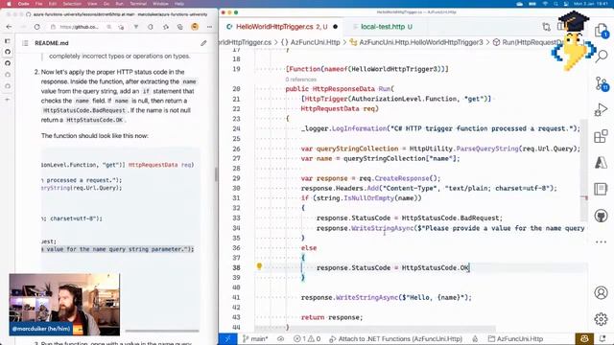The width and height of the screenshot is (614, 345).
Task: Open the errors and warnings counter in status bar
Action: click(x=307, y=338)
